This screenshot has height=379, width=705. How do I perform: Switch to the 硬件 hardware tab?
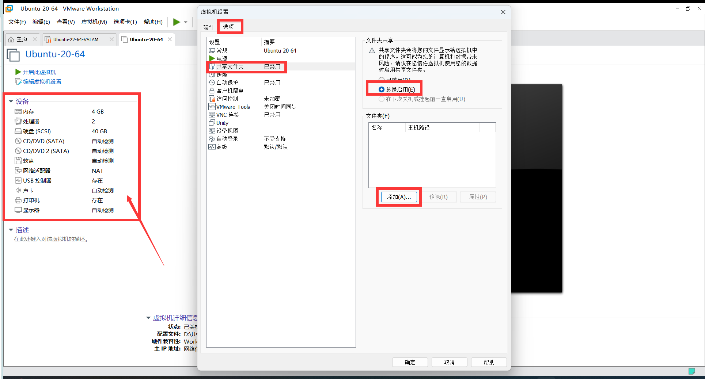click(x=209, y=27)
